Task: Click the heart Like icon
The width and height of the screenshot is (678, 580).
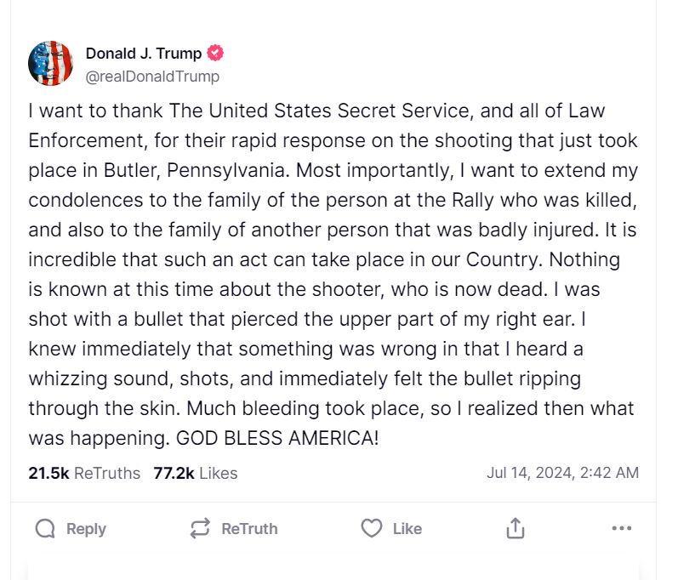Action: pyautogui.click(x=372, y=529)
